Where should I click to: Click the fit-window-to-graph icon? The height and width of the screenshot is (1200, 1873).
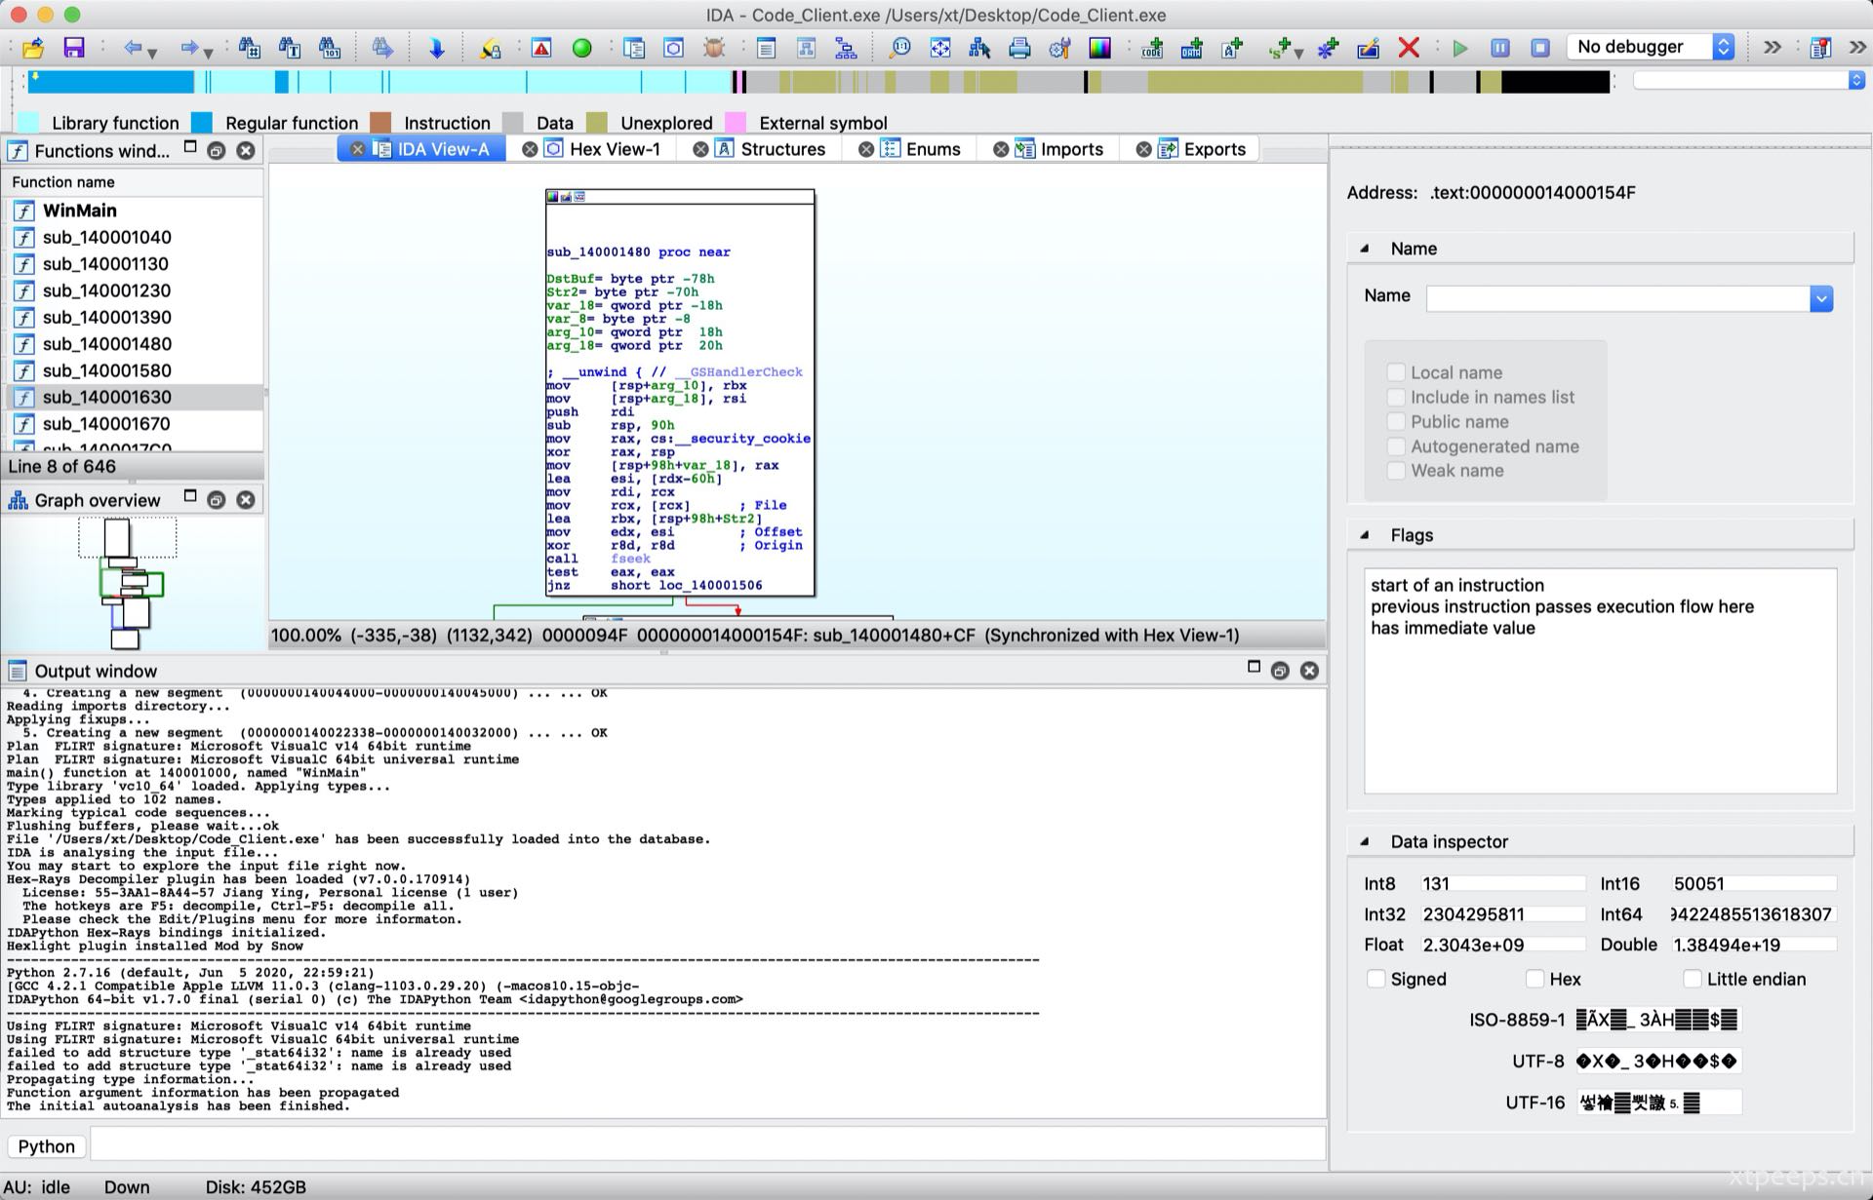[939, 48]
